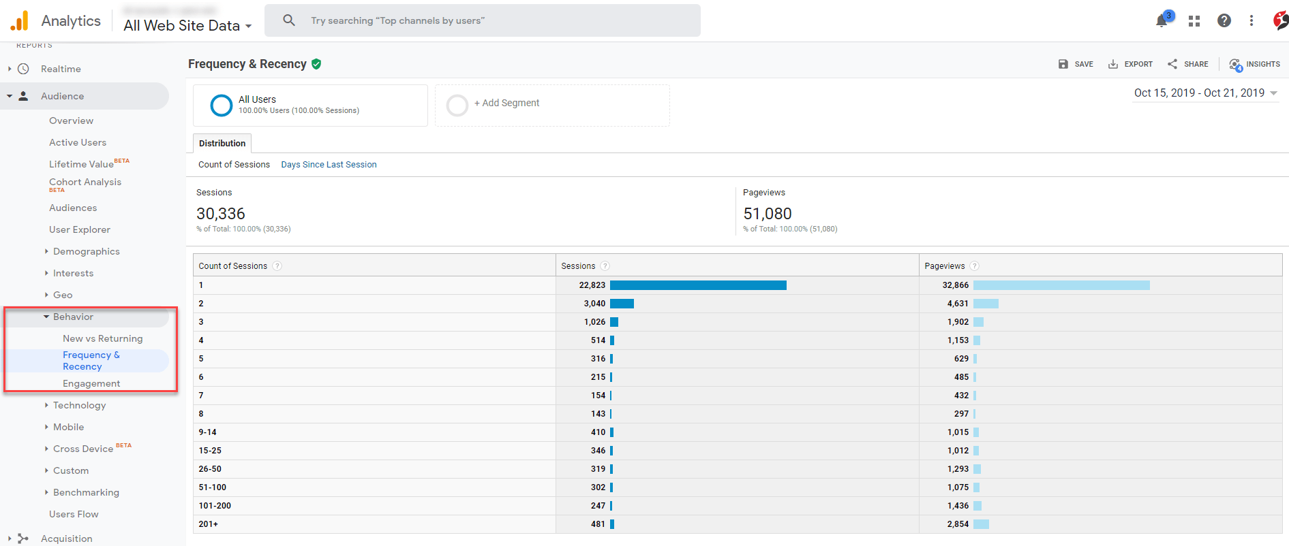The height and width of the screenshot is (546, 1289).
Task: Expand the Realtime section
Action: click(x=10, y=69)
